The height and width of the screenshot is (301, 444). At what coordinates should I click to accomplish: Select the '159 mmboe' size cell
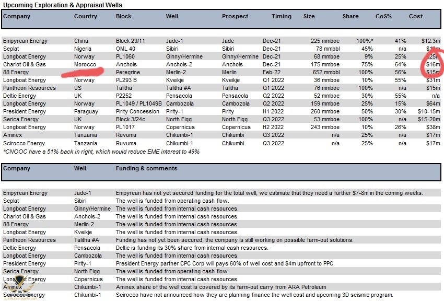pos(325,103)
